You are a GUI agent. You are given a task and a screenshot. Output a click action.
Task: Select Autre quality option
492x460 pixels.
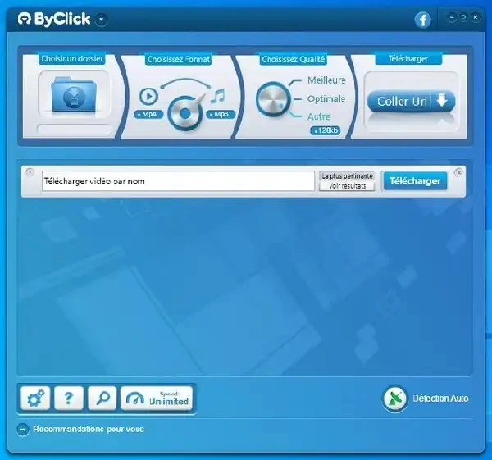pyautogui.click(x=319, y=116)
